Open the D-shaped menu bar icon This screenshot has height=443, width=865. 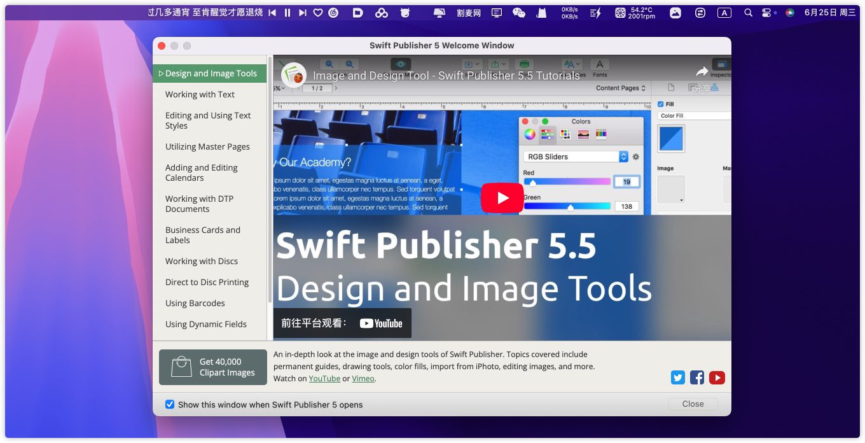tap(358, 13)
